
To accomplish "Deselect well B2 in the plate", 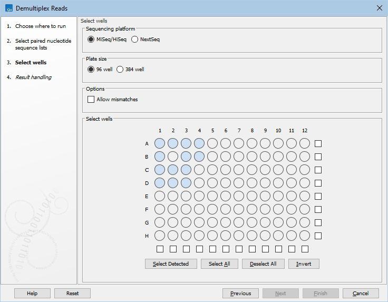I will (x=173, y=157).
